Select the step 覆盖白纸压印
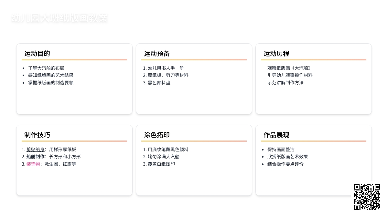 click(161, 164)
